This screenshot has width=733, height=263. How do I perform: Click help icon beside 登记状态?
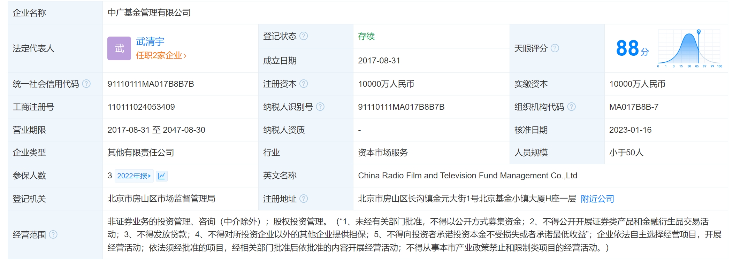pyautogui.click(x=304, y=36)
